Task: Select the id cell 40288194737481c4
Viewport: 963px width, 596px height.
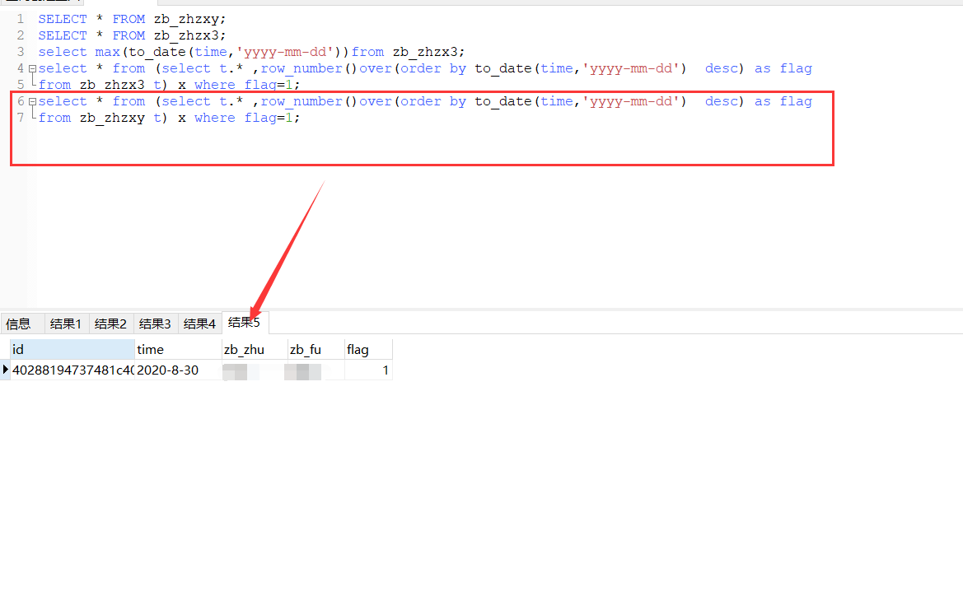Action: (72, 370)
